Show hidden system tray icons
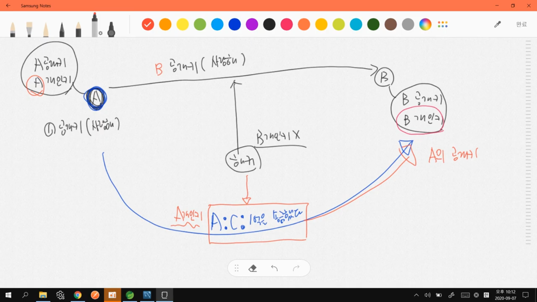The image size is (537, 302). point(416,295)
